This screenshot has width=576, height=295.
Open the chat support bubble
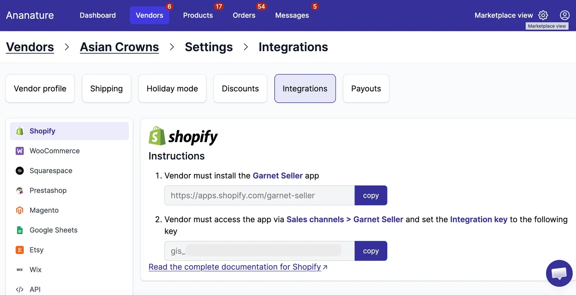coord(559,273)
